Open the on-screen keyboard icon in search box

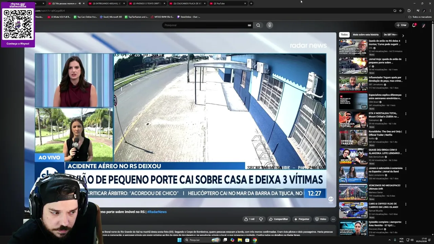(250, 25)
